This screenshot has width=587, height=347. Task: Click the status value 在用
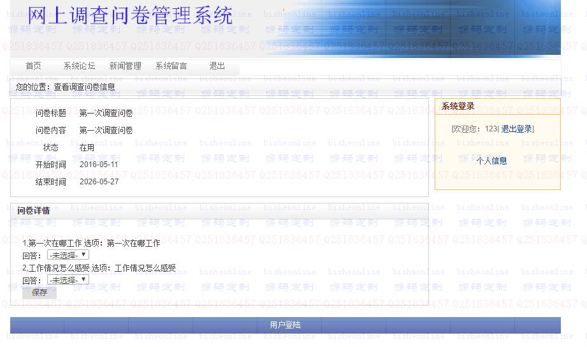[87, 147]
